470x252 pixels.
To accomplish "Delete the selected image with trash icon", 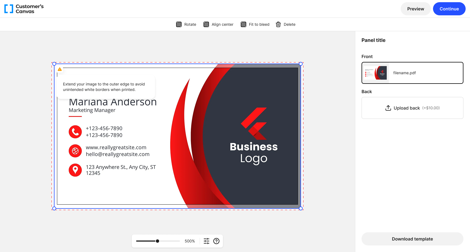I will (278, 24).
